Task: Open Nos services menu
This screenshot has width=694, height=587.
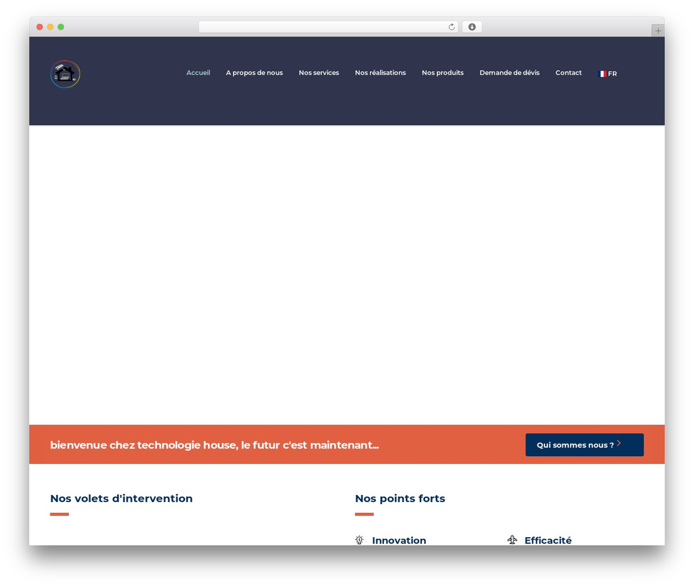Action: 319,73
